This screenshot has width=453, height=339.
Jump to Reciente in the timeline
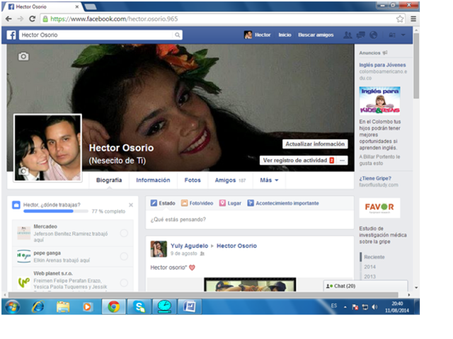(x=374, y=257)
